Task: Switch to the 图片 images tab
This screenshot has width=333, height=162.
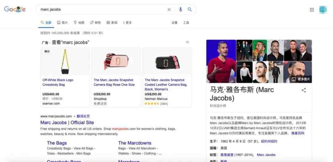Action: (x=62, y=23)
